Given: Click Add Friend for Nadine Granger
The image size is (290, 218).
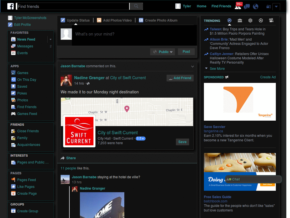Looking at the screenshot, I should click(x=180, y=78).
